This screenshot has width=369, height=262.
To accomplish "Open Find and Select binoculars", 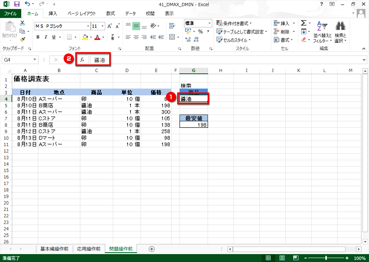I will [x=340, y=32].
